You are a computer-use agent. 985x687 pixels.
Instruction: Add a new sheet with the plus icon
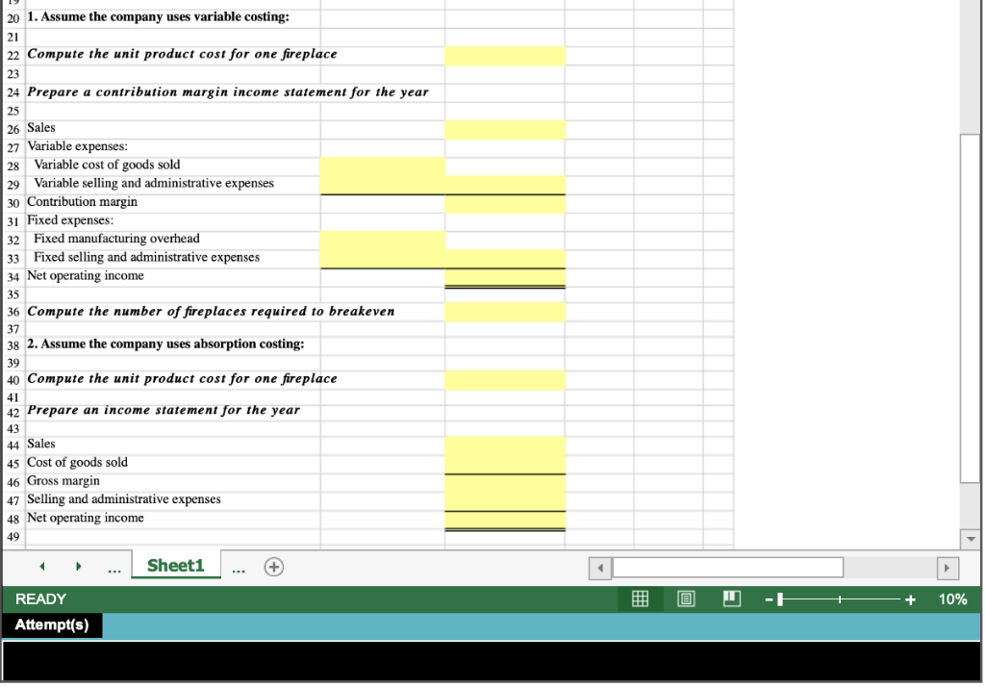(273, 567)
